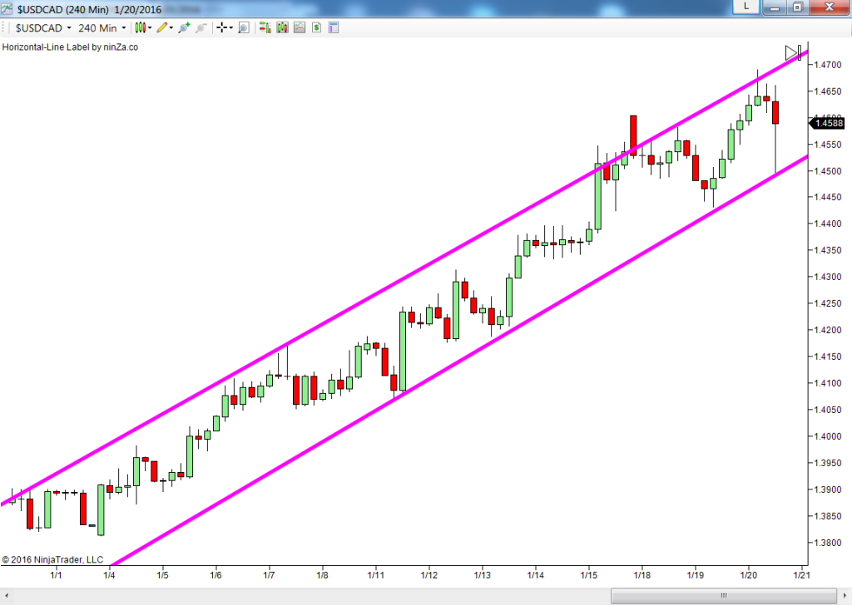Click the 1/15 date label on time axis
This screenshot has height=605, width=852.
(x=588, y=574)
